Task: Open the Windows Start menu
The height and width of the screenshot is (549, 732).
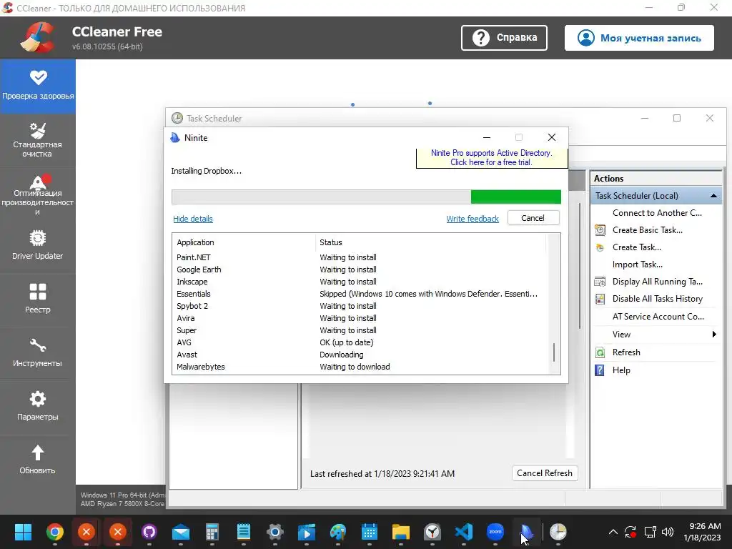Action: point(23,532)
